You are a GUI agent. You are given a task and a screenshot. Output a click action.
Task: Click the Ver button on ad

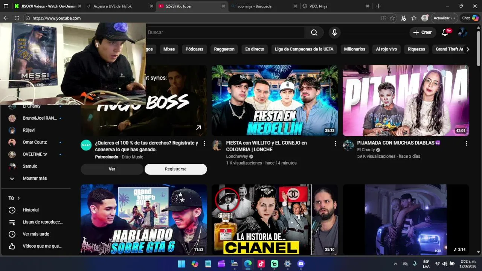(x=112, y=169)
